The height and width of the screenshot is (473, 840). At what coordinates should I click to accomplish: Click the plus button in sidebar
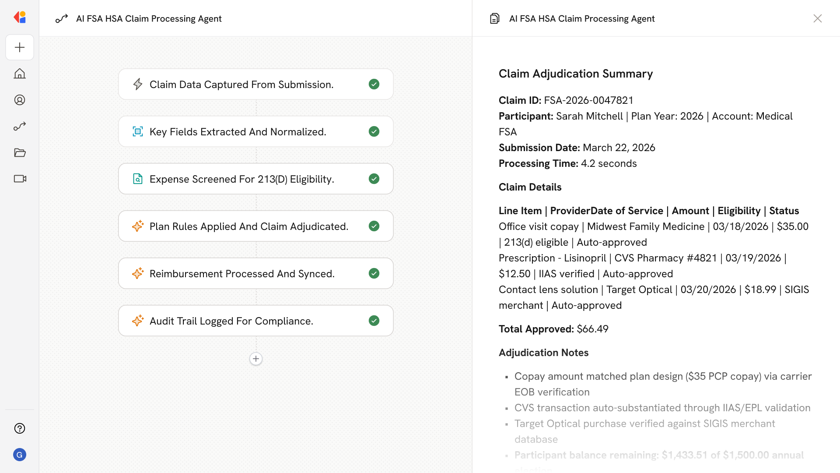20,47
